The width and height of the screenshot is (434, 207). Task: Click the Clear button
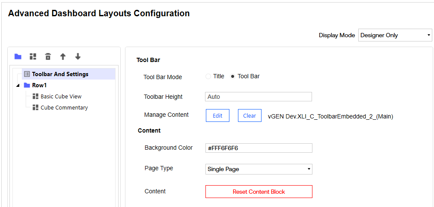pos(250,115)
